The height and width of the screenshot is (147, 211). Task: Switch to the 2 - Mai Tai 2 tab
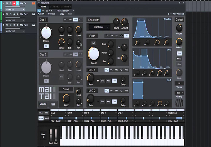click(x=55, y=6)
